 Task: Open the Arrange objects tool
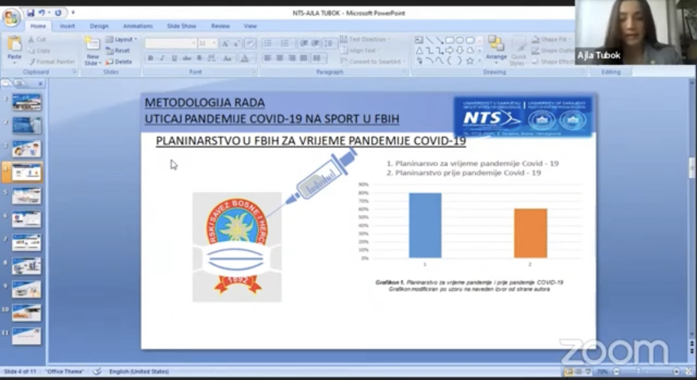click(496, 48)
